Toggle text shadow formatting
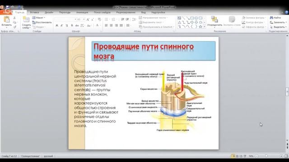Viewport: 289px width, 162px height. [x=72, y=25]
